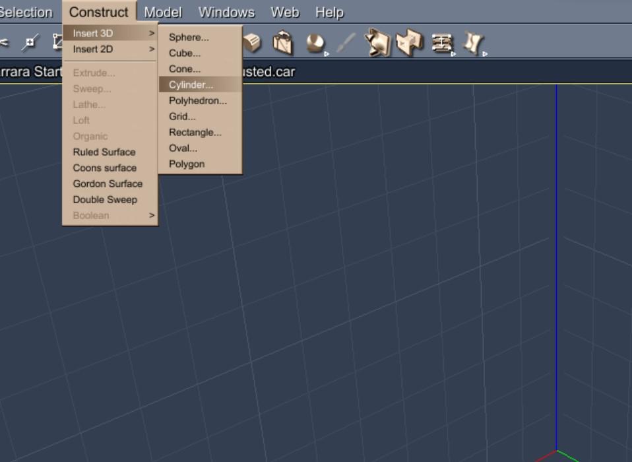632x462 pixels.
Task: Select Gordon Surface in Construct menu
Action: (110, 183)
